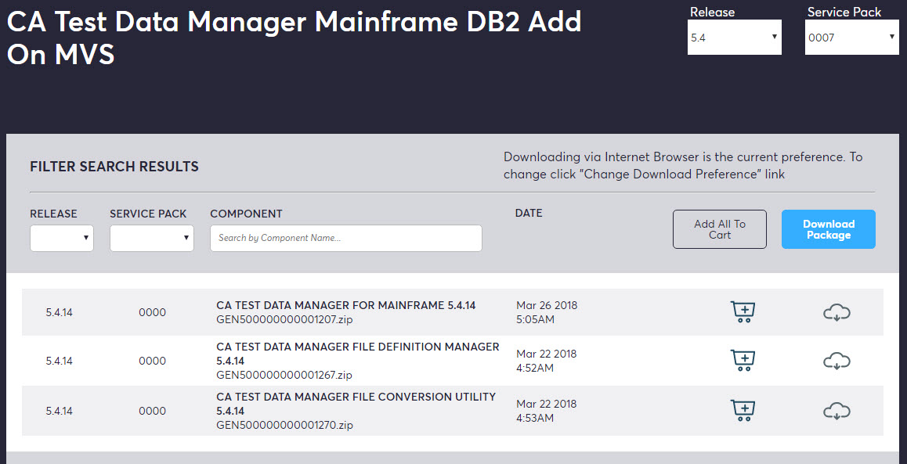This screenshot has width=907, height=464.
Task: Click the COMPONENT column label
Action: point(246,214)
